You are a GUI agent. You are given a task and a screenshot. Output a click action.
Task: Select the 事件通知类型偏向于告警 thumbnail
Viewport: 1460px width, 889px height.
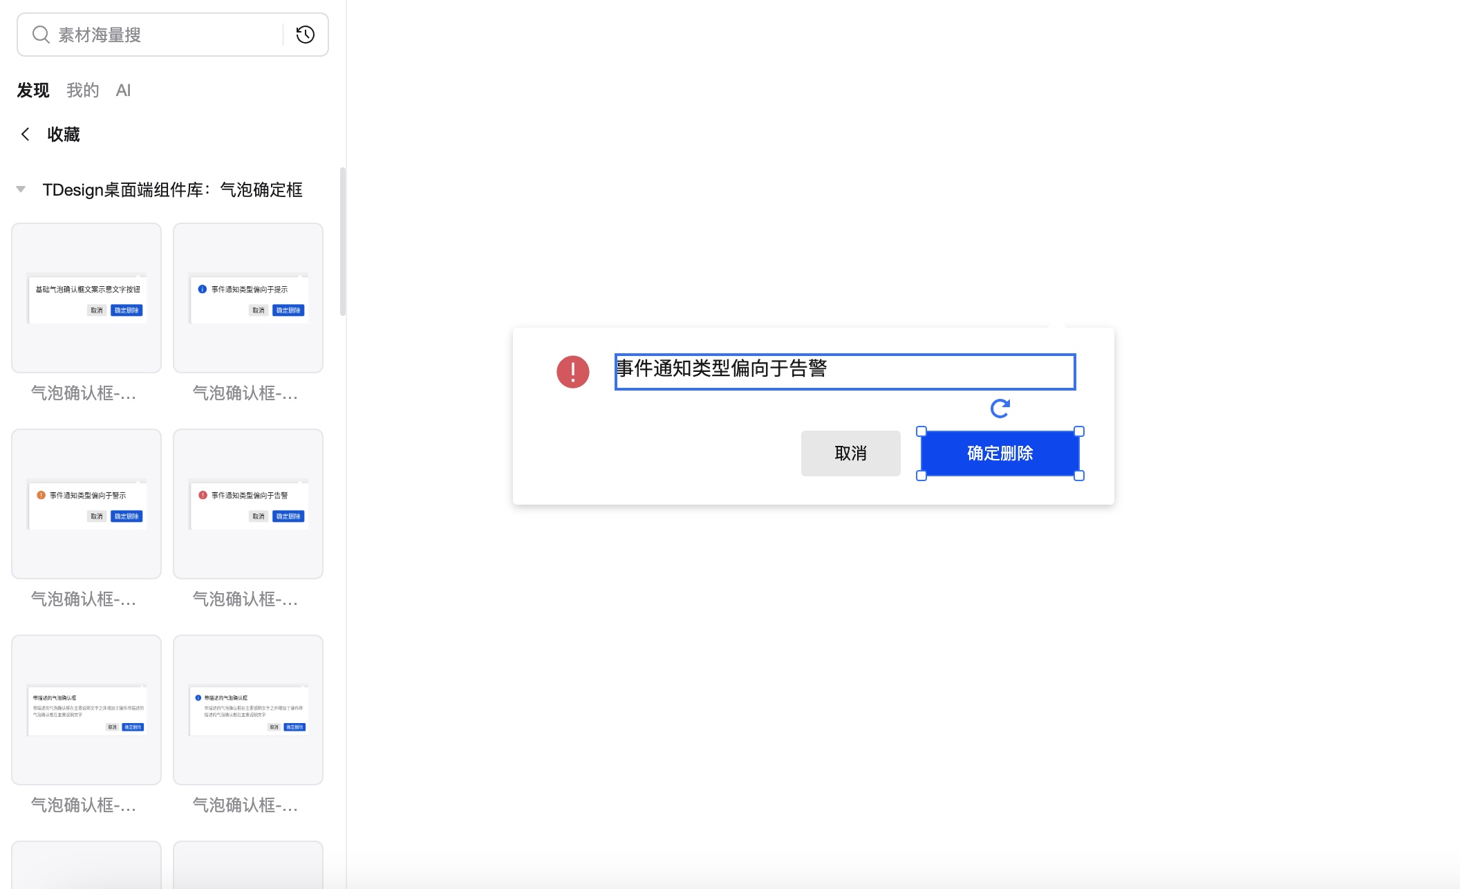coord(248,504)
